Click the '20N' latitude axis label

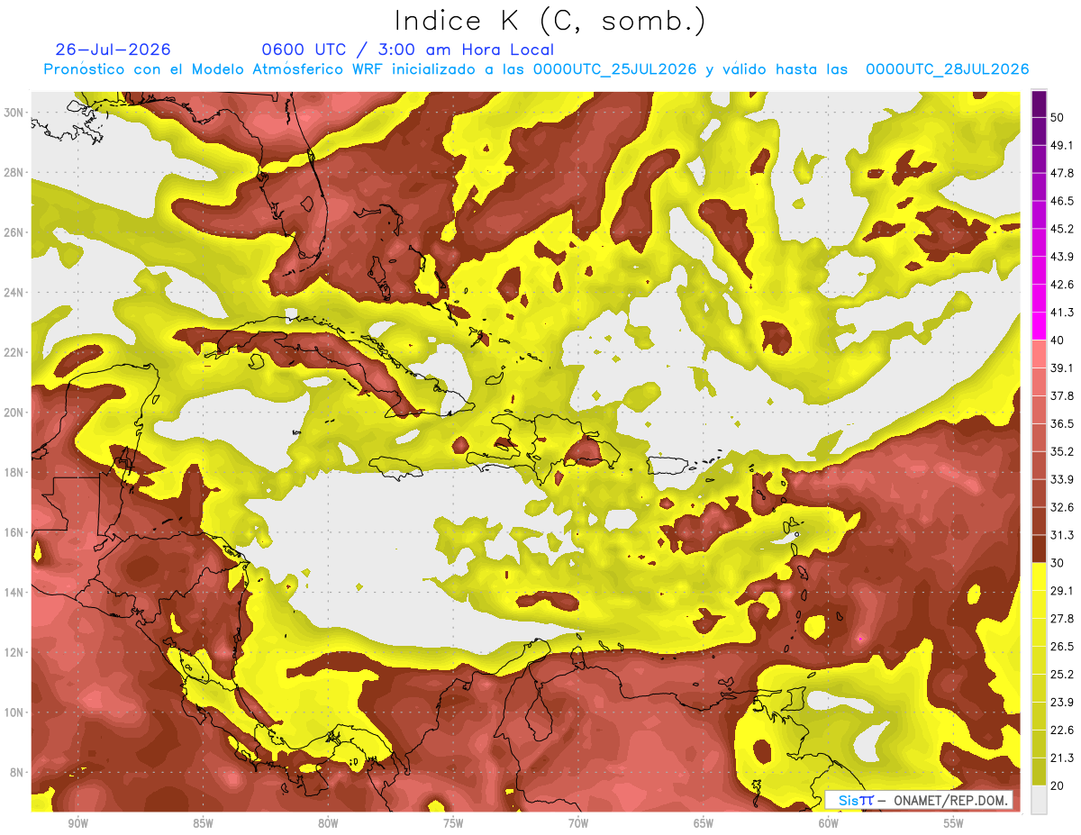click(14, 413)
